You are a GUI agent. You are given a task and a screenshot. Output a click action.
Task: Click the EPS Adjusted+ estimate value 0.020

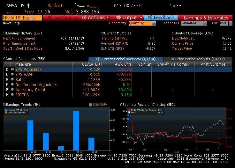tap(95, 69)
